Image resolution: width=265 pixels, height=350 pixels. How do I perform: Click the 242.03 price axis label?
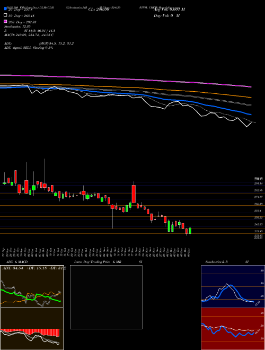tap(258, 224)
